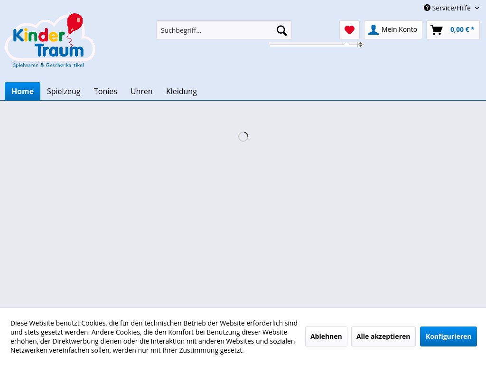
Task: Go to the Uhren category
Action: 141,91
